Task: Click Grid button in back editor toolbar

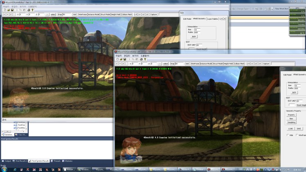Action: click(75, 14)
